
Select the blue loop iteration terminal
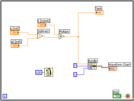coord(5,96)
